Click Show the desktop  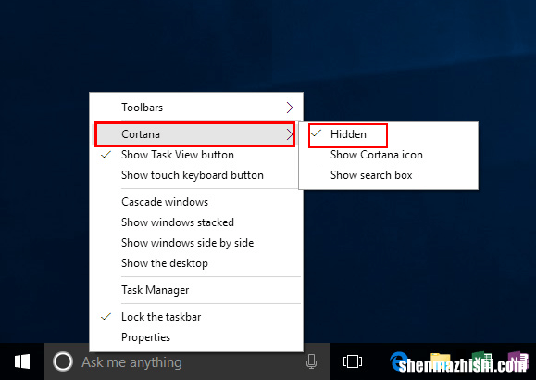coord(196,263)
